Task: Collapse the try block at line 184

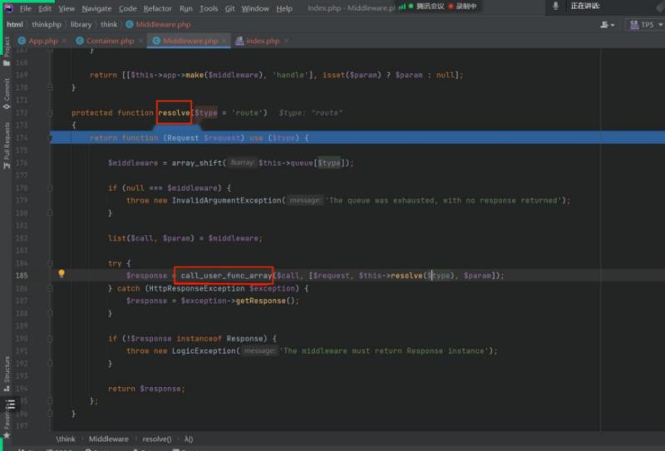Action: click(x=50, y=263)
